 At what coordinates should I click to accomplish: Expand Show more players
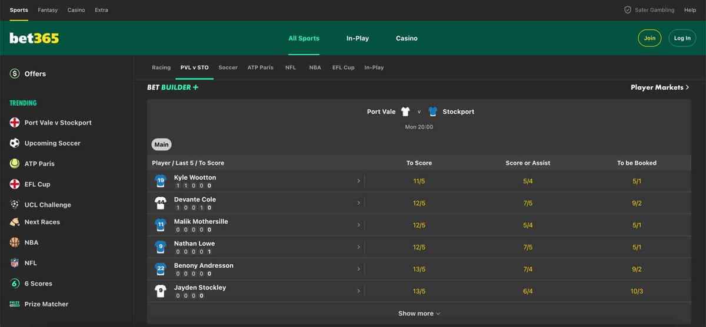pyautogui.click(x=419, y=313)
